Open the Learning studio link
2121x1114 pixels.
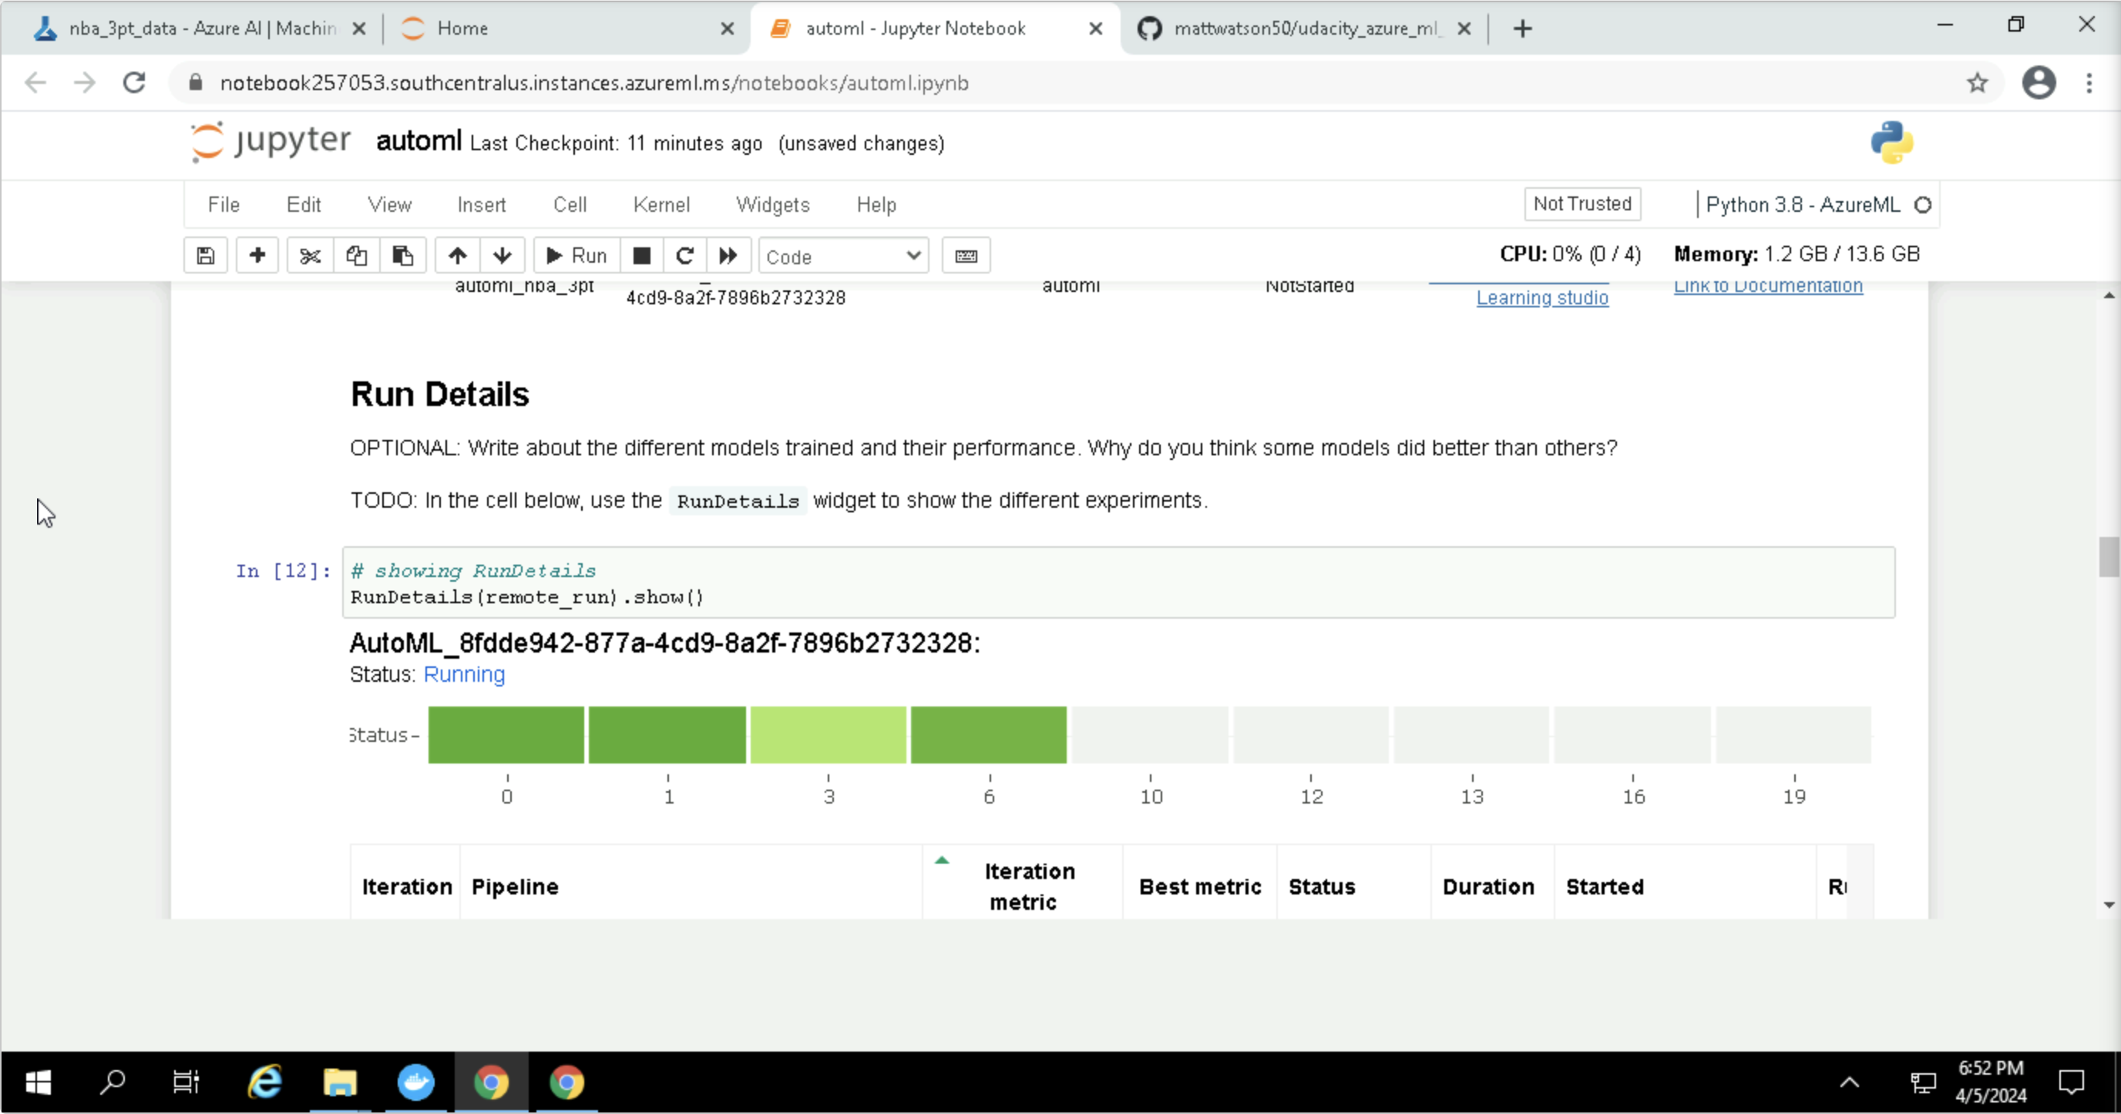(x=1541, y=298)
